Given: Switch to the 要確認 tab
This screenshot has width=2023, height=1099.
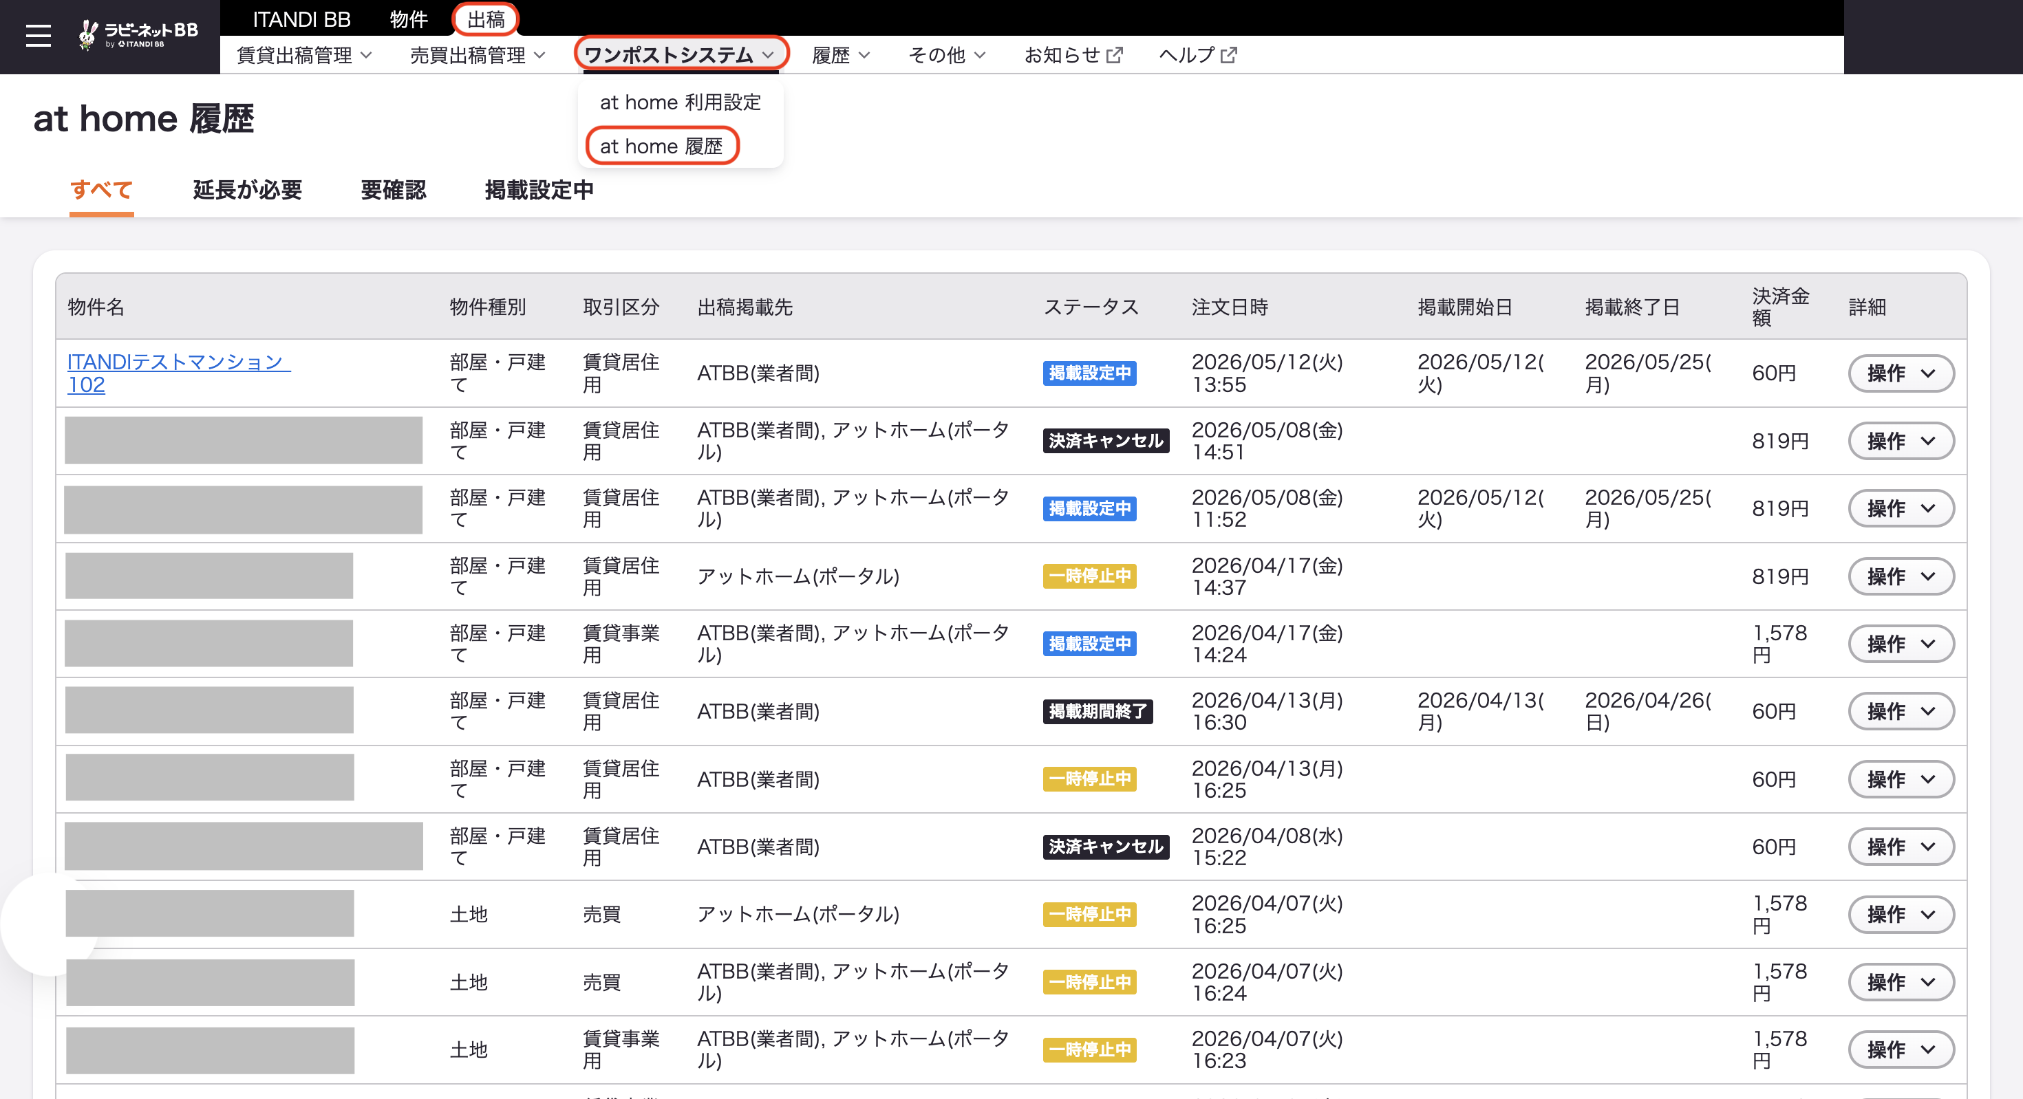Looking at the screenshot, I should (393, 189).
